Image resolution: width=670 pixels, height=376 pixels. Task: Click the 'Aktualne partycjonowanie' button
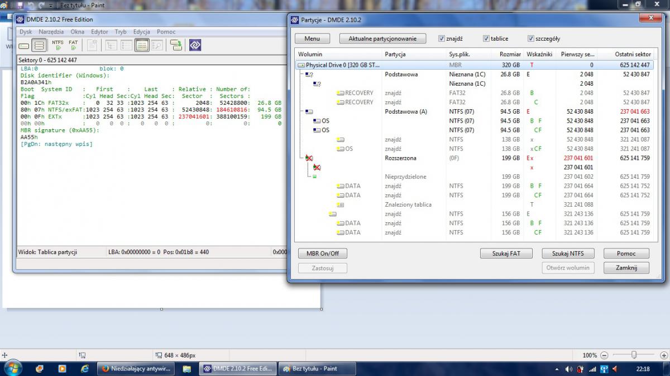click(x=382, y=38)
